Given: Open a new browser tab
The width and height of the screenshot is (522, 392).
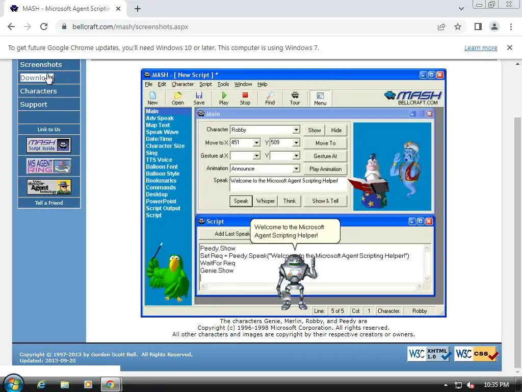Looking at the screenshot, I should point(138,9).
